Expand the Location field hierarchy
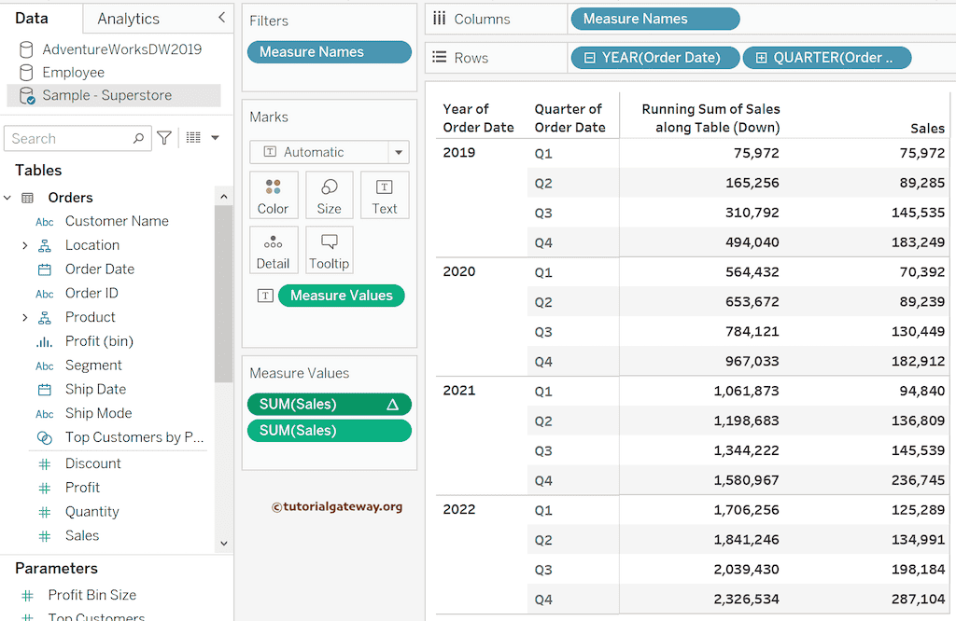Viewport: 956px width, 621px height. 24,244
